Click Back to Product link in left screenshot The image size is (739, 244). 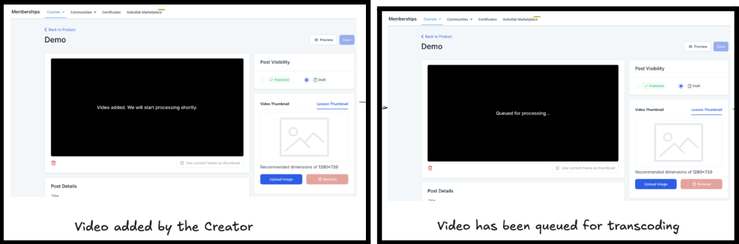click(x=60, y=30)
